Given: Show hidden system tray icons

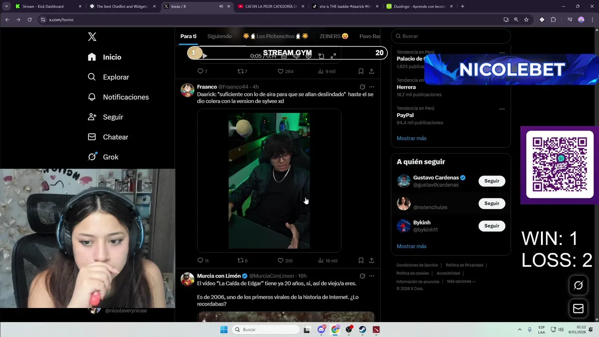Looking at the screenshot, I should point(519,330).
